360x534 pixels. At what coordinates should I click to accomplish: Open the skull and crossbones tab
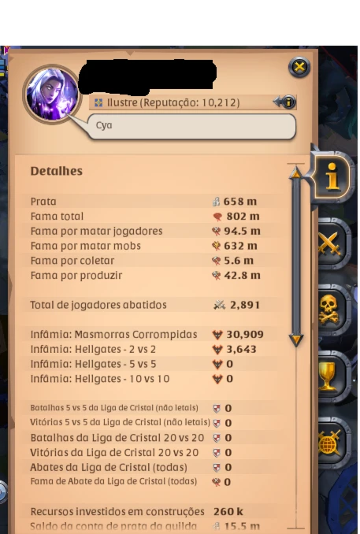point(334,310)
